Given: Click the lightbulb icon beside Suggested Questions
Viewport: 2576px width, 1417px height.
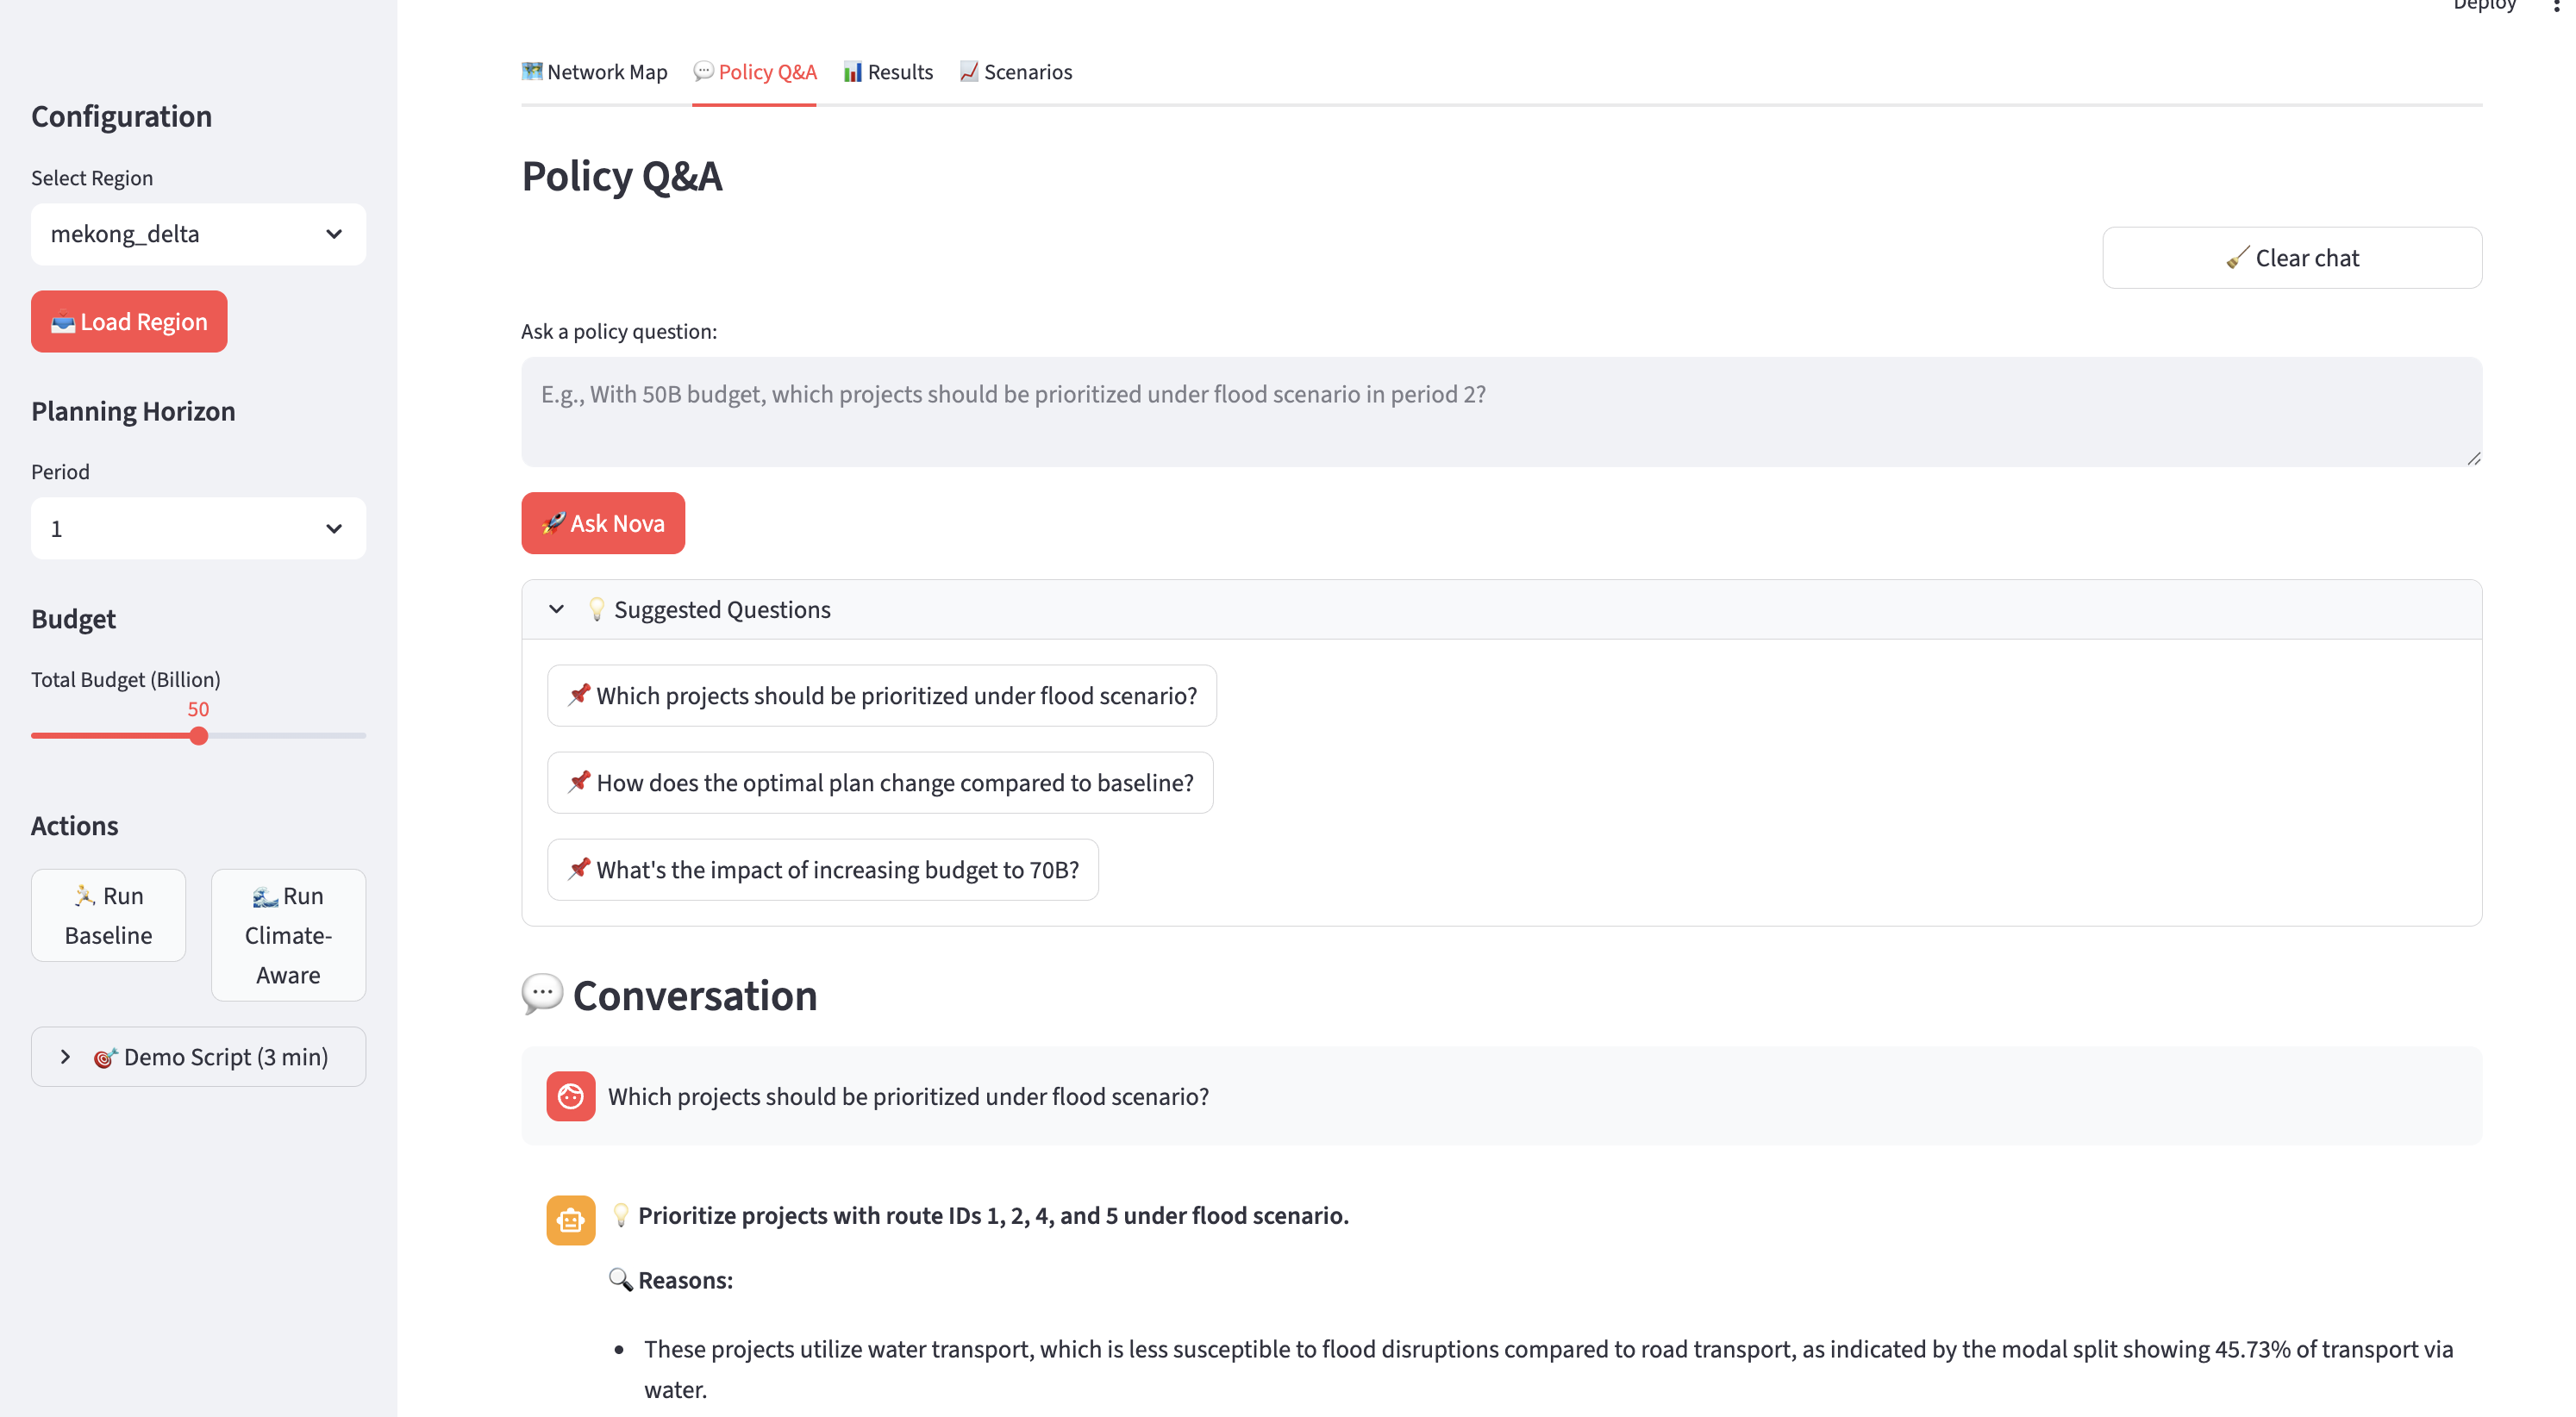Looking at the screenshot, I should 596,609.
